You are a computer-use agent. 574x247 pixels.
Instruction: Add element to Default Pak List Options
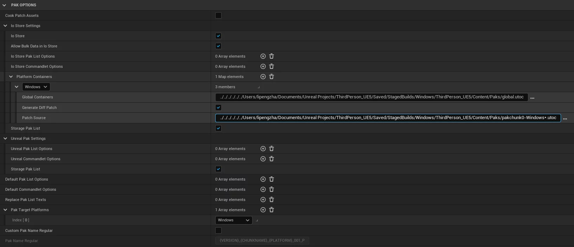263,179
